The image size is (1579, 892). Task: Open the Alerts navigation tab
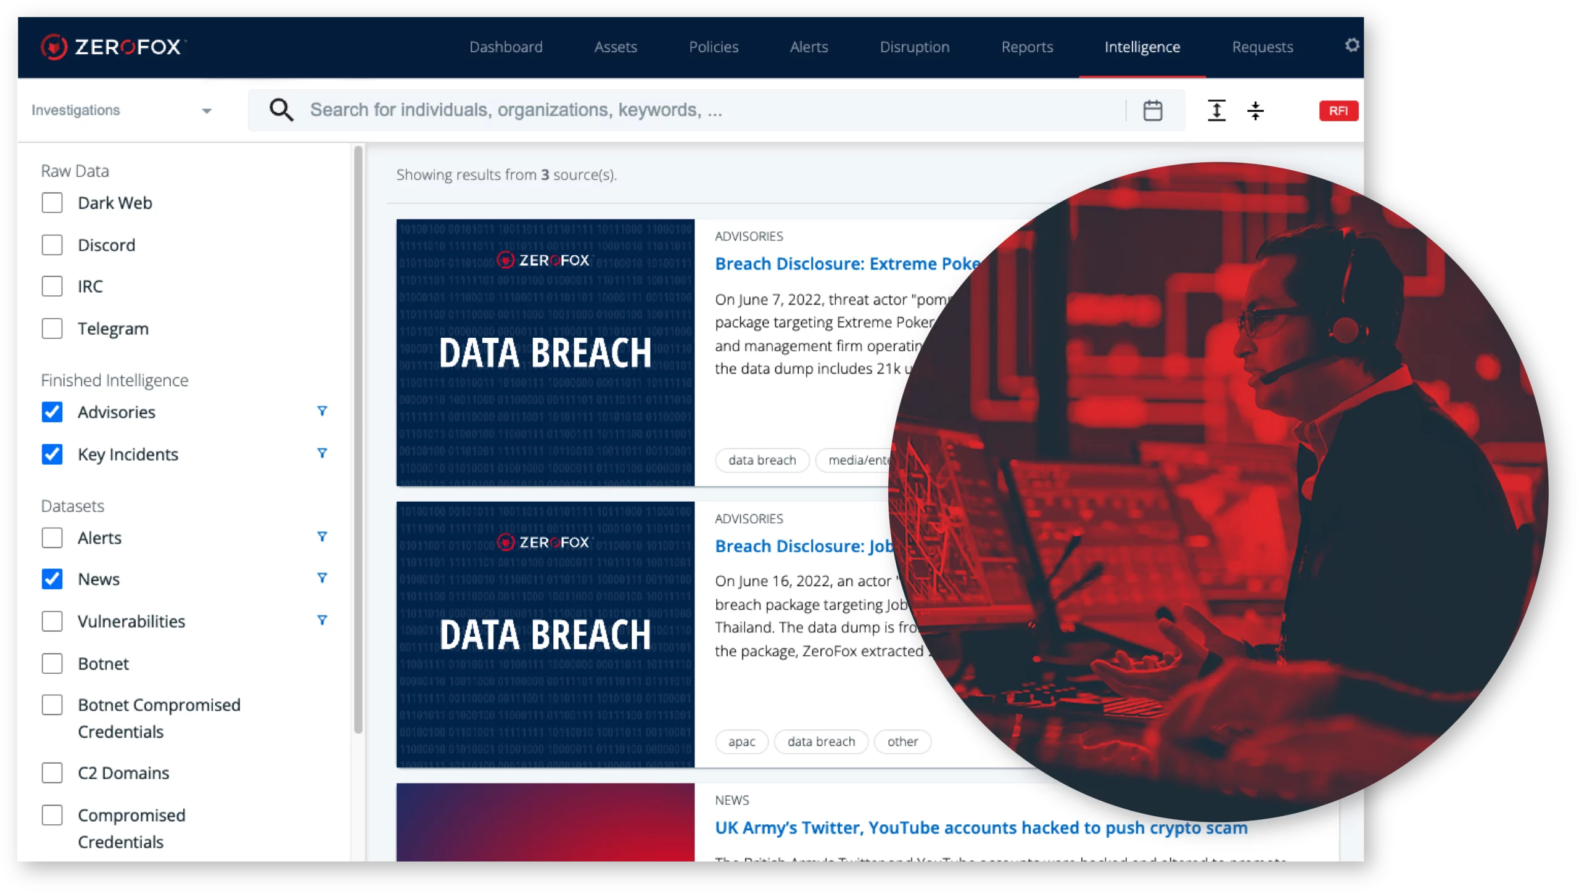click(x=809, y=47)
